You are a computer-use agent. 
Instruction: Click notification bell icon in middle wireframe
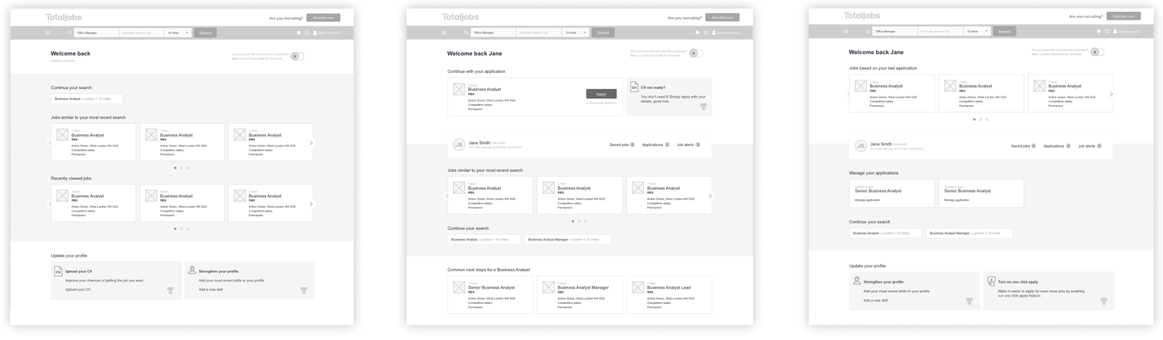coord(697,33)
